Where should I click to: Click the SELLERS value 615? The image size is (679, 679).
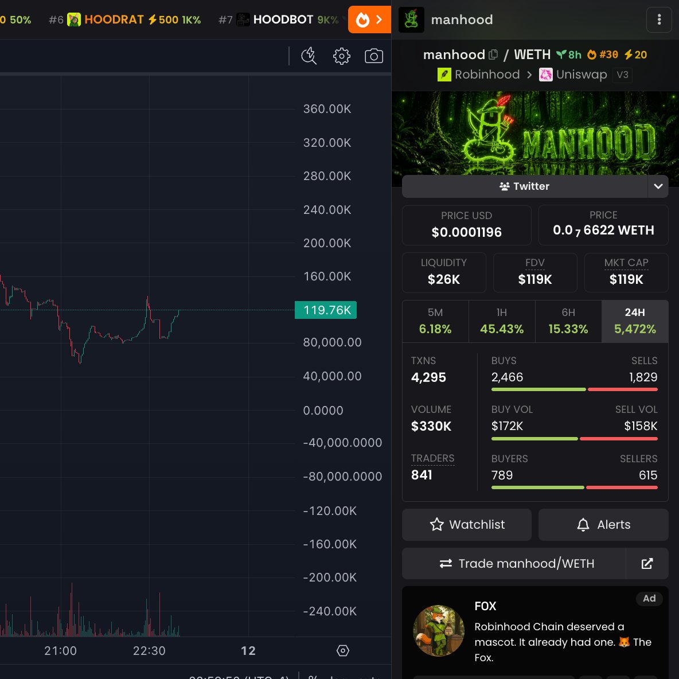(648, 475)
